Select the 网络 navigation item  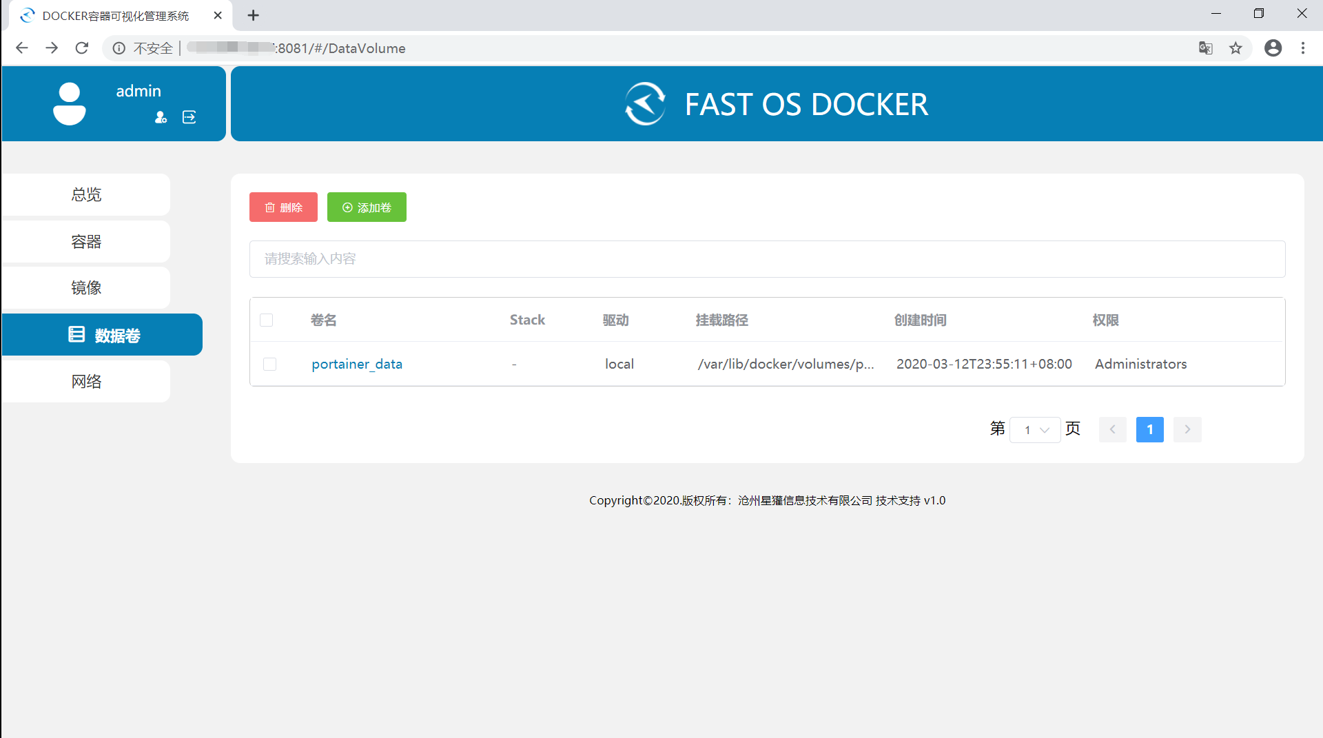[x=85, y=381]
